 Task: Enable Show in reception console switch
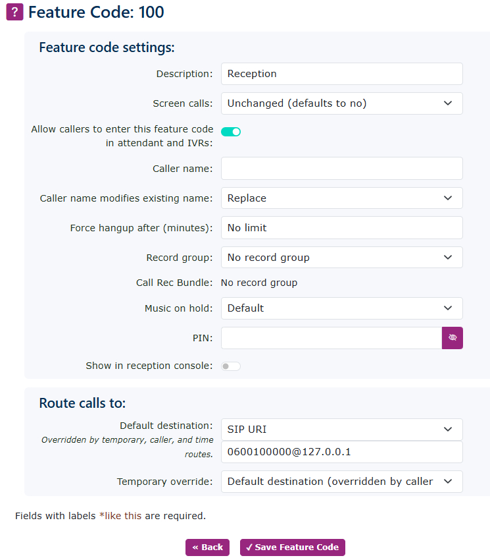point(231,366)
